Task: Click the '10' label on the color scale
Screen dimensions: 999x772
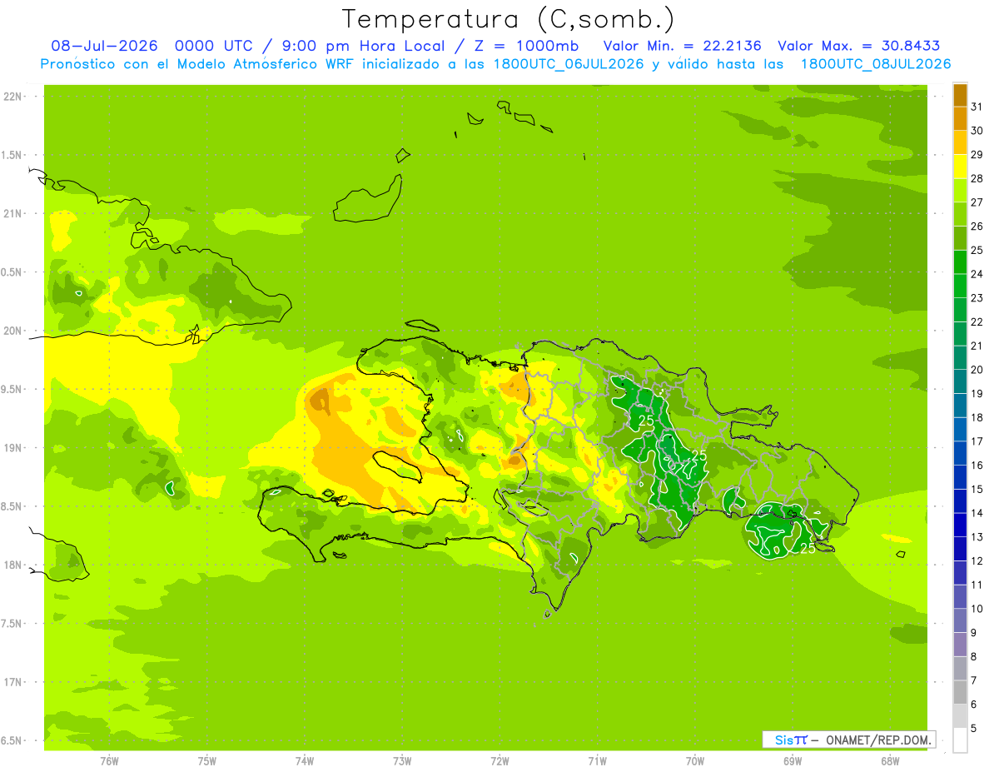Action: pos(977,609)
